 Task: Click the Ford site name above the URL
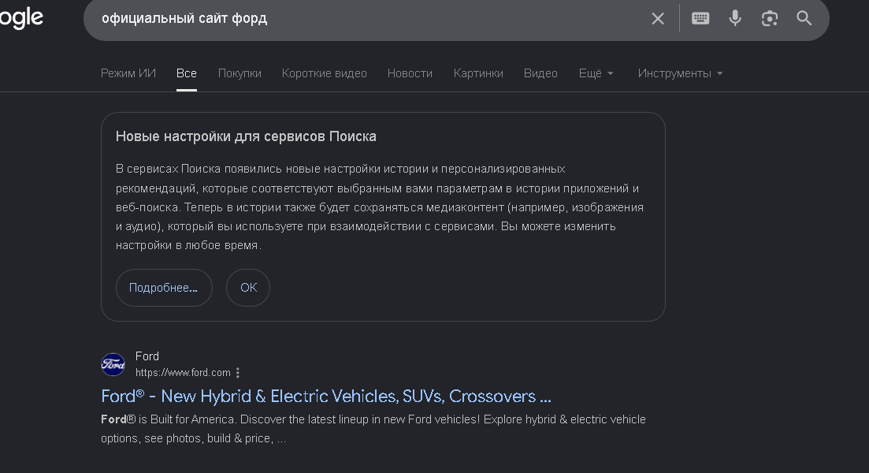pyautogui.click(x=147, y=356)
